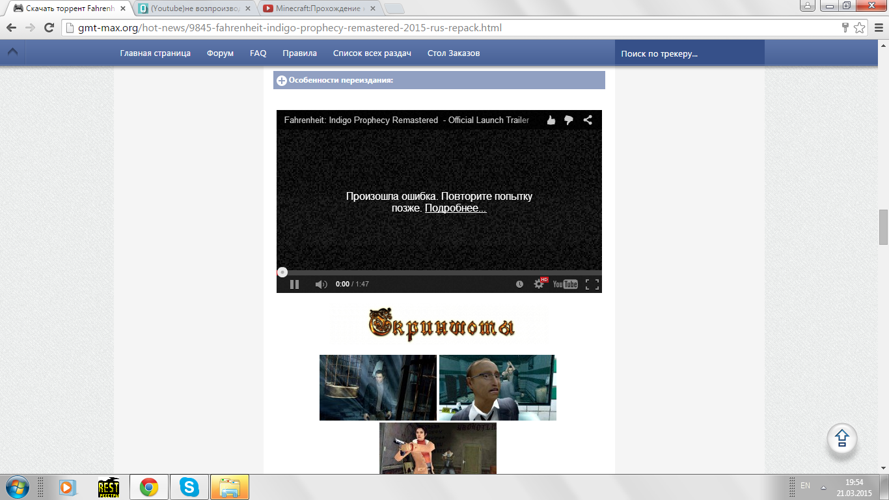Click the Watch Later clock icon
The width and height of the screenshot is (889, 500).
coord(519,284)
